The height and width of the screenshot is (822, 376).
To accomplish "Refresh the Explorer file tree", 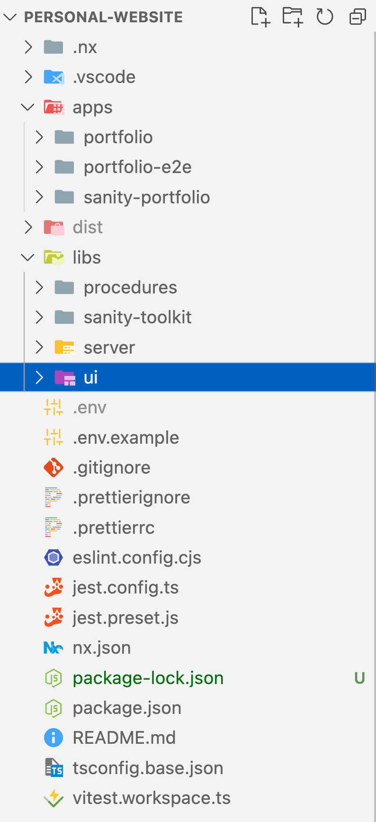I will (x=325, y=17).
